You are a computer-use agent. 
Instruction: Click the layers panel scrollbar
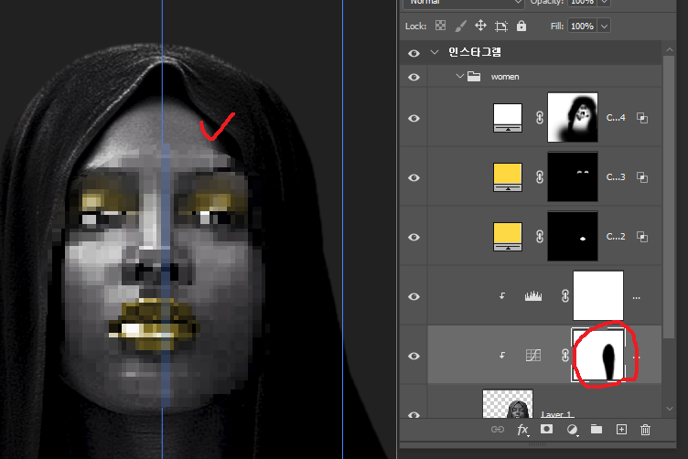pyautogui.click(x=669, y=197)
